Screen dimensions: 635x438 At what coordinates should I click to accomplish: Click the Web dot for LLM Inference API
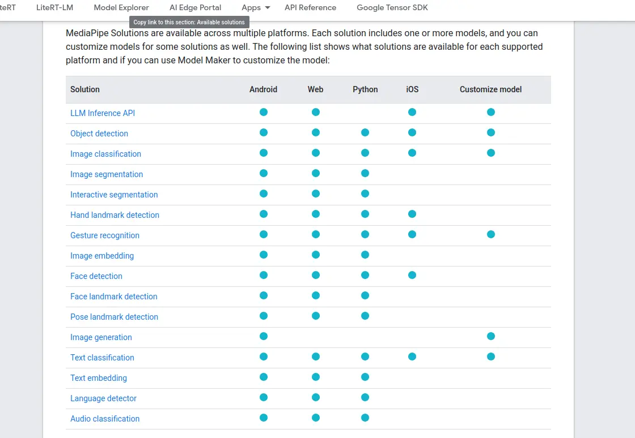pos(316,112)
